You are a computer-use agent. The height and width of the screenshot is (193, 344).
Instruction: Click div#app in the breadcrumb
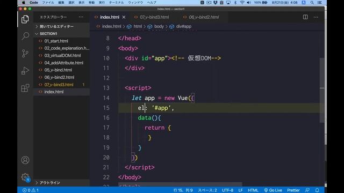[x=184, y=26]
